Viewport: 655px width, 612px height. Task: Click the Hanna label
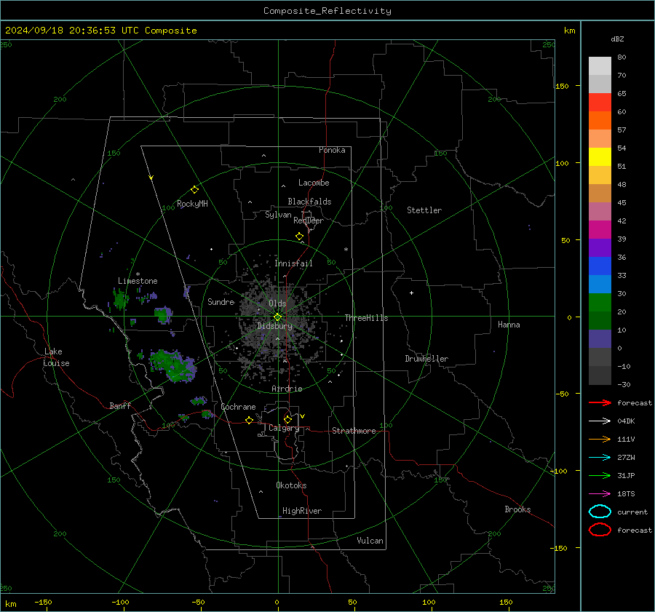509,325
